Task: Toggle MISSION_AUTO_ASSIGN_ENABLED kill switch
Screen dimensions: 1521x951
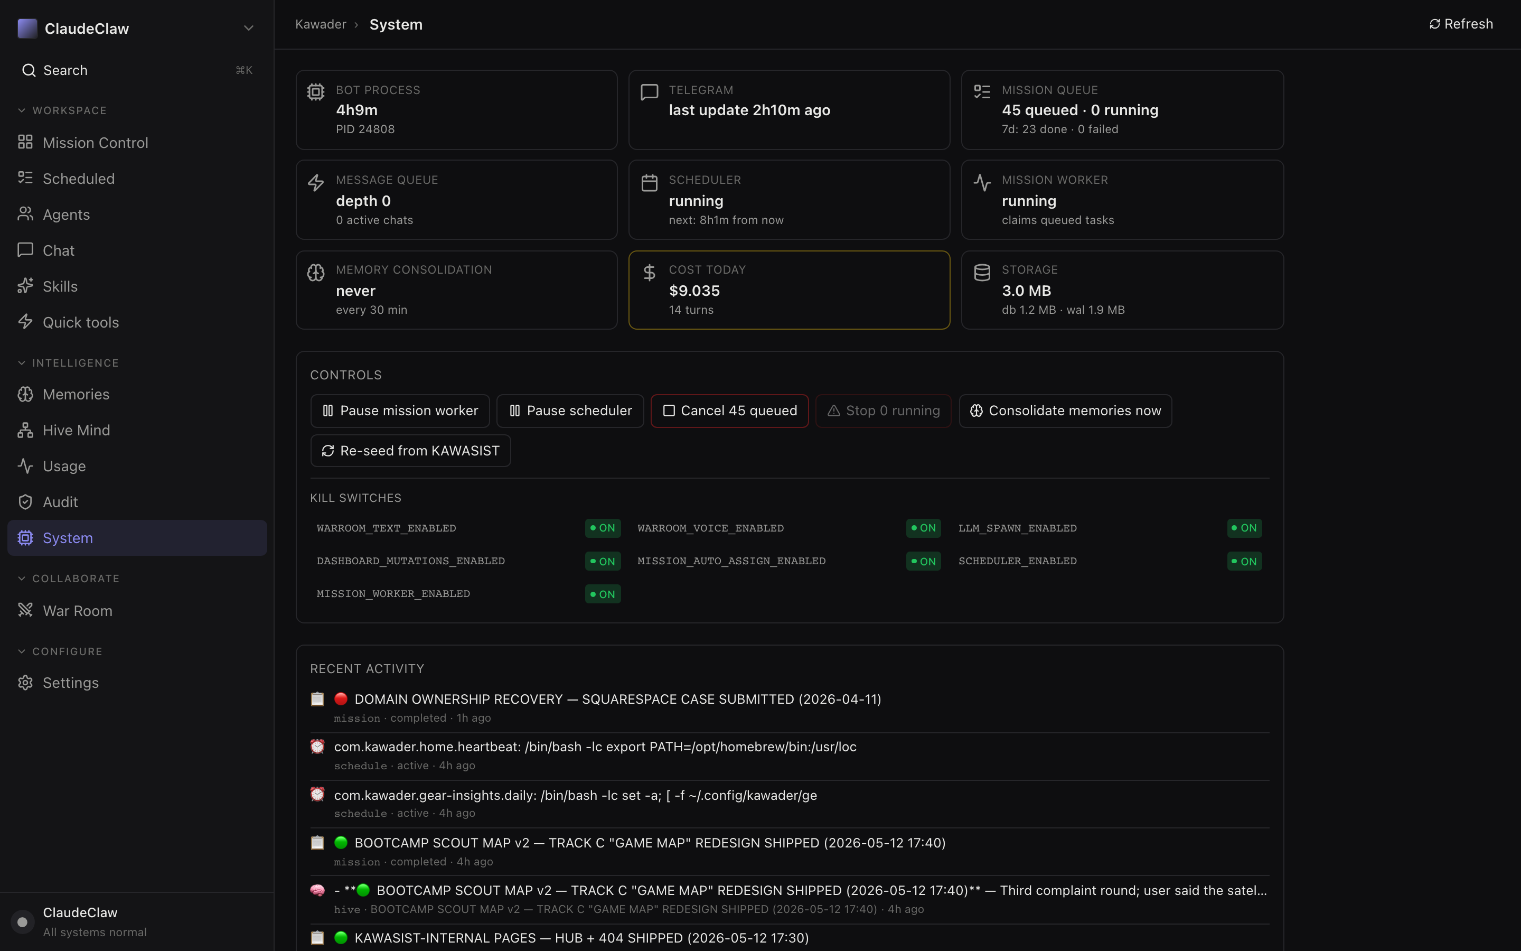Action: pos(923,561)
